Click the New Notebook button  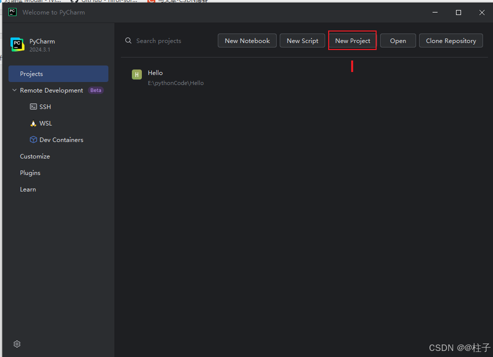coord(247,40)
